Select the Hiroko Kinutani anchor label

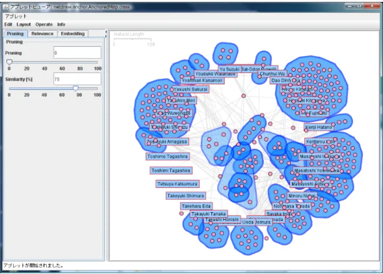coord(297,89)
